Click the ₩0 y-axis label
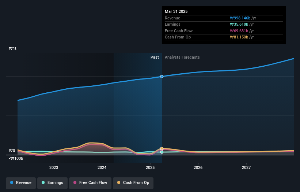 point(12,151)
